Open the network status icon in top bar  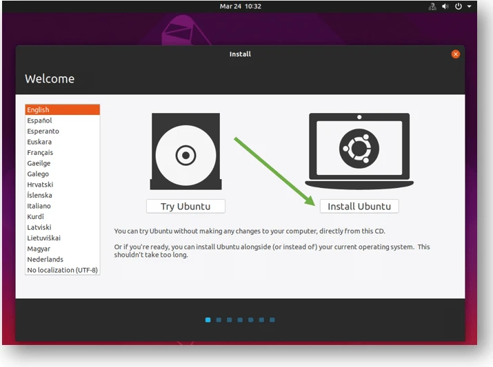[432, 6]
